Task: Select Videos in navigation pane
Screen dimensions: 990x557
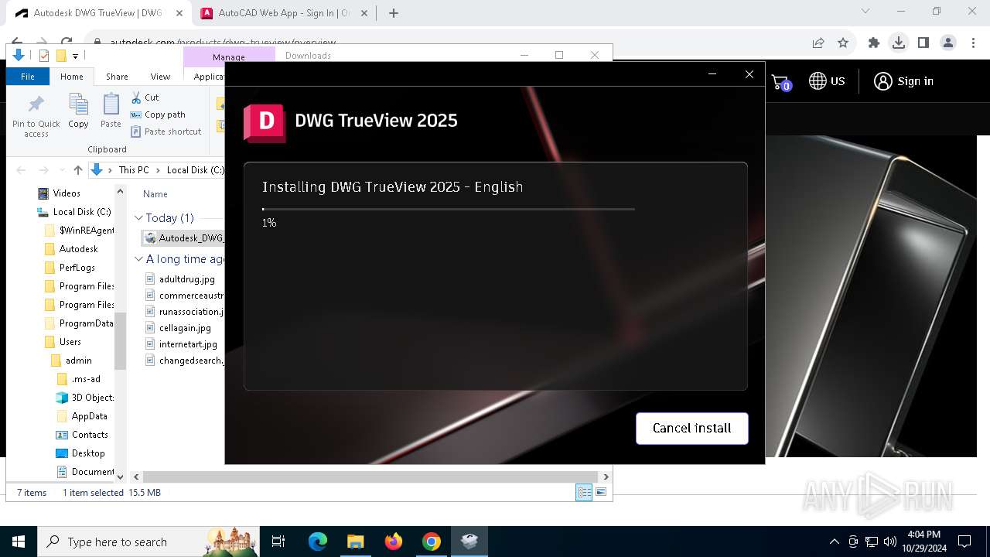Action: tap(67, 193)
